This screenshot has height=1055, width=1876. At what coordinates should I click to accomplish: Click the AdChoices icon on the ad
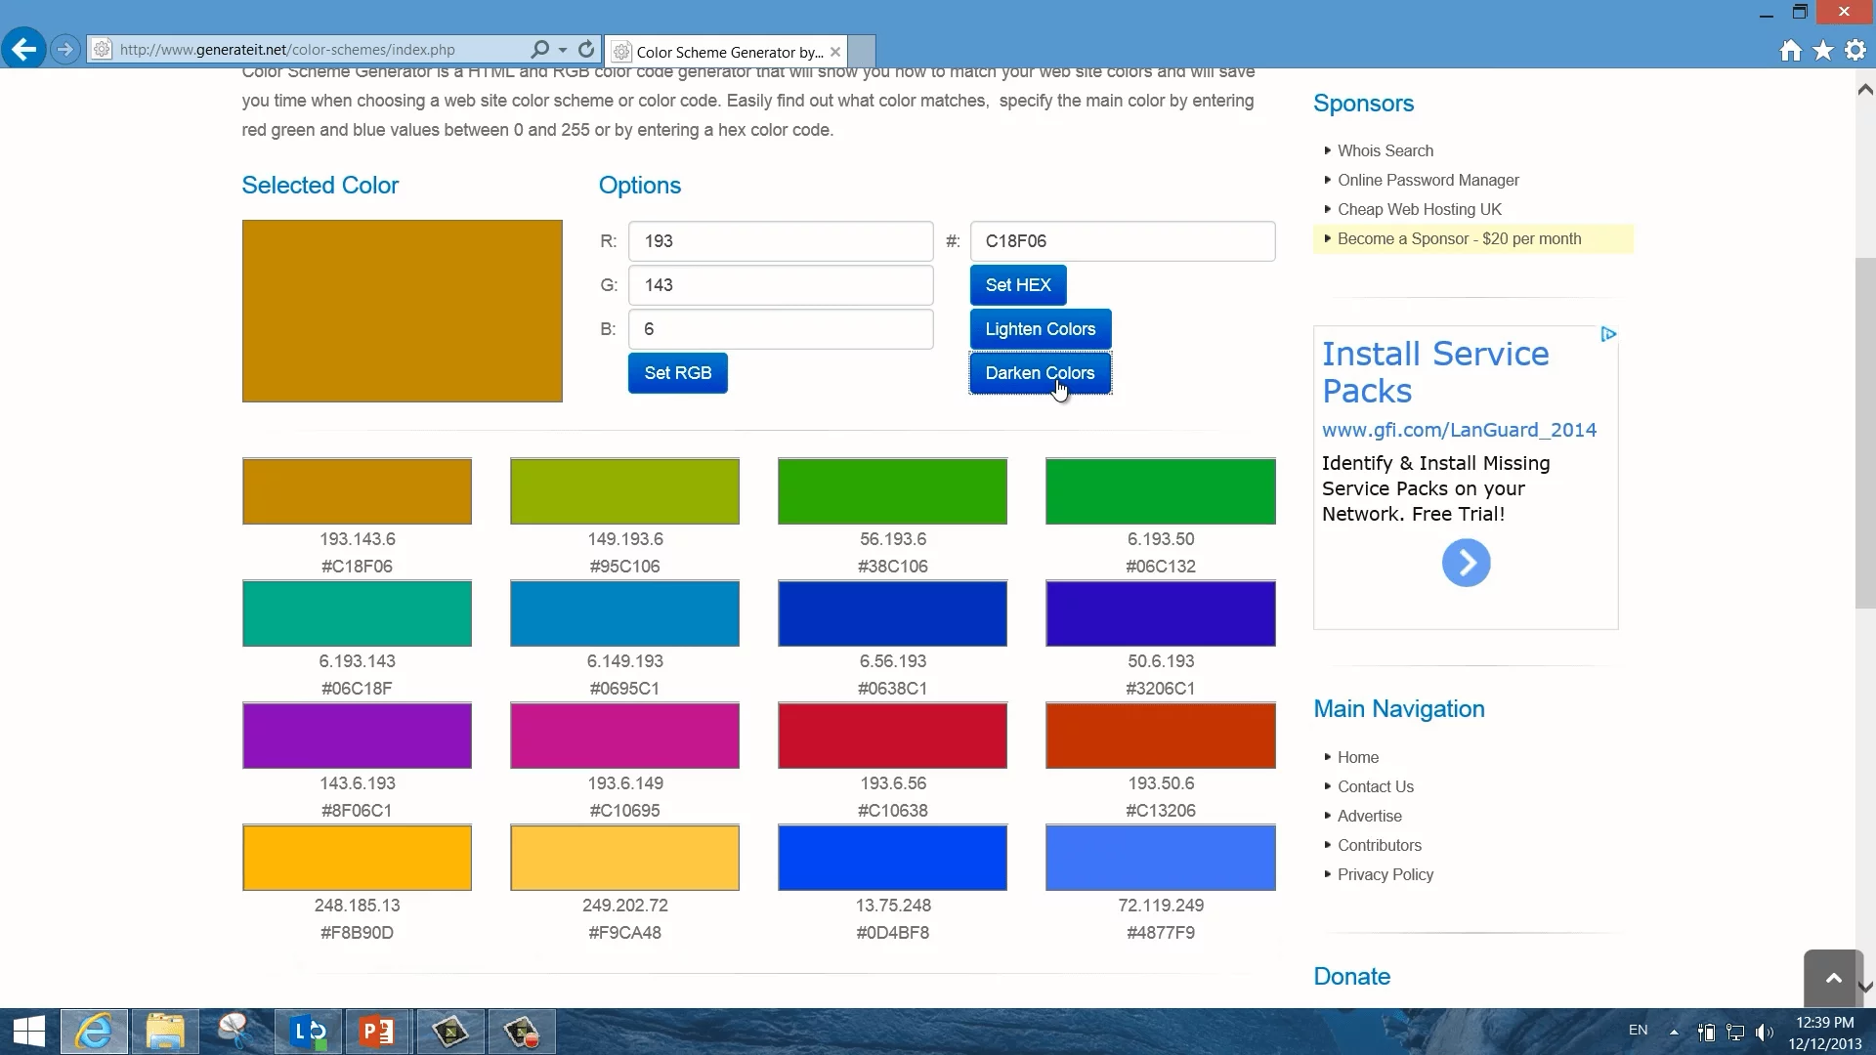coord(1608,335)
